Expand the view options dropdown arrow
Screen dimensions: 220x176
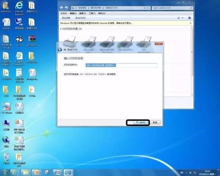point(183,18)
